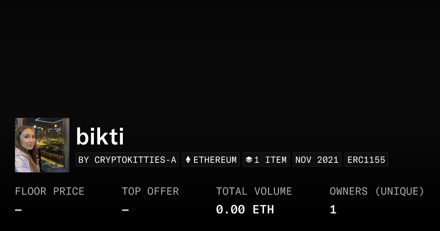The image size is (440, 231).
Task: Click the word CRYPTOKITTIES-A in creator badge
Action: pos(135,160)
